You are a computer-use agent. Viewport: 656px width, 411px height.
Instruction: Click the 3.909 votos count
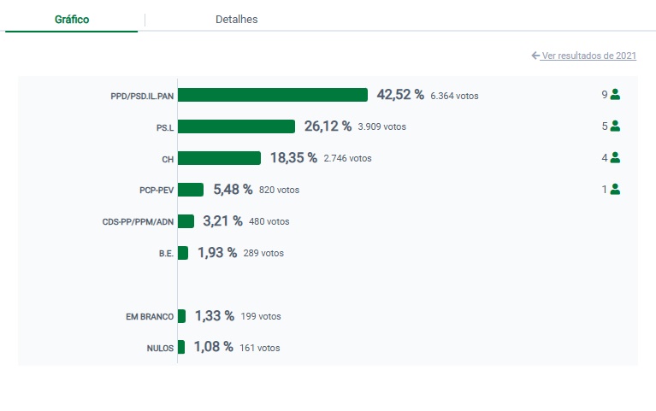[381, 126]
